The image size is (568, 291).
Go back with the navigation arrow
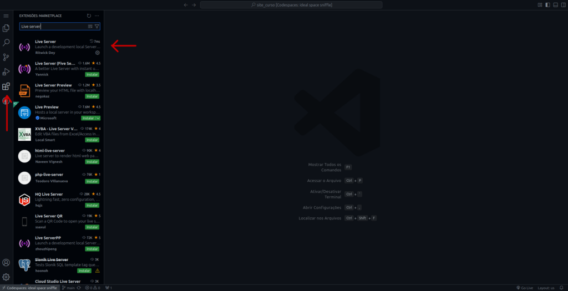tap(186, 5)
